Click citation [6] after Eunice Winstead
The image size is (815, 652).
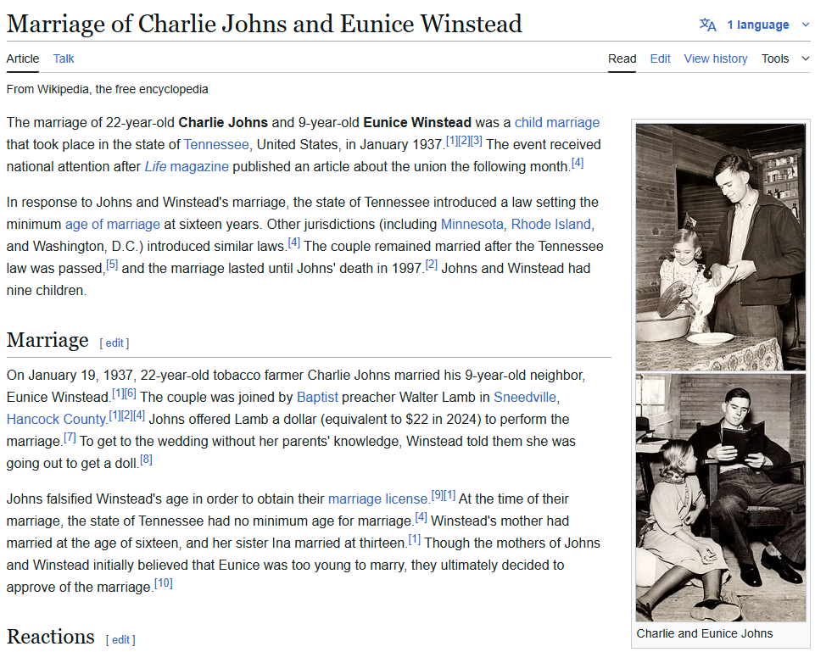131,393
